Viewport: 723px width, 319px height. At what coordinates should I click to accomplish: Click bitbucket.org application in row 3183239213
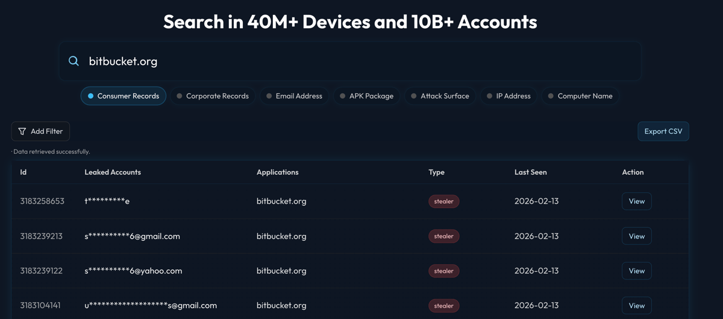tap(281, 236)
